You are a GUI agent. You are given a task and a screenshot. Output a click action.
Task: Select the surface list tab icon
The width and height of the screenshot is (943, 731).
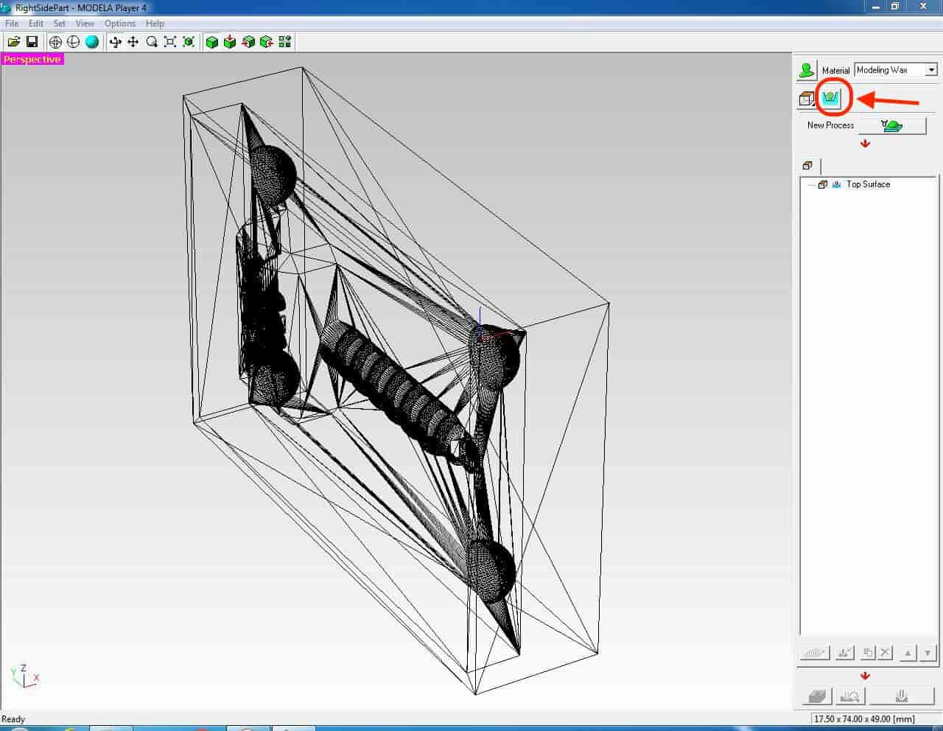808,166
